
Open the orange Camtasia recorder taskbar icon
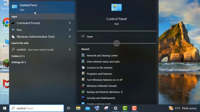pos(134,108)
